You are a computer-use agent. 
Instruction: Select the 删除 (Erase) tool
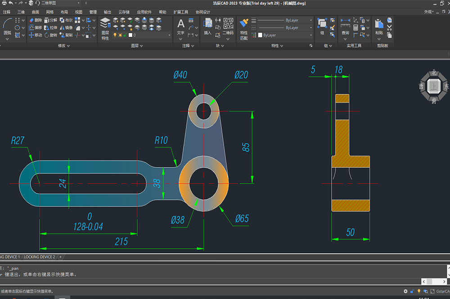click(35, 20)
